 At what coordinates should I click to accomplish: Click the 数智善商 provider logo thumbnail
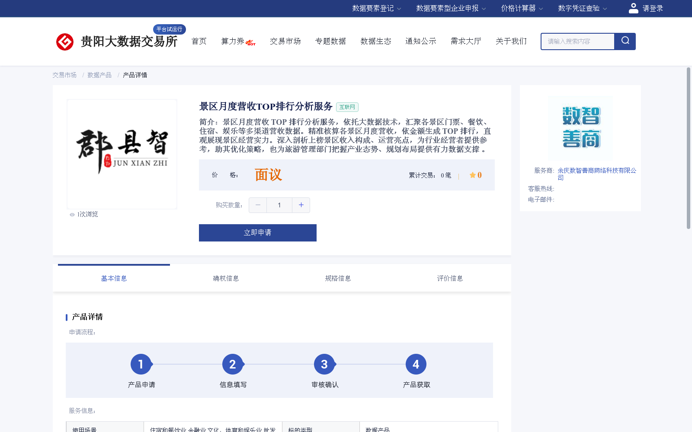pyautogui.click(x=580, y=128)
